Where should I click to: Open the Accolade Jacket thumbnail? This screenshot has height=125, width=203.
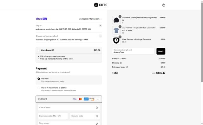[116, 20]
